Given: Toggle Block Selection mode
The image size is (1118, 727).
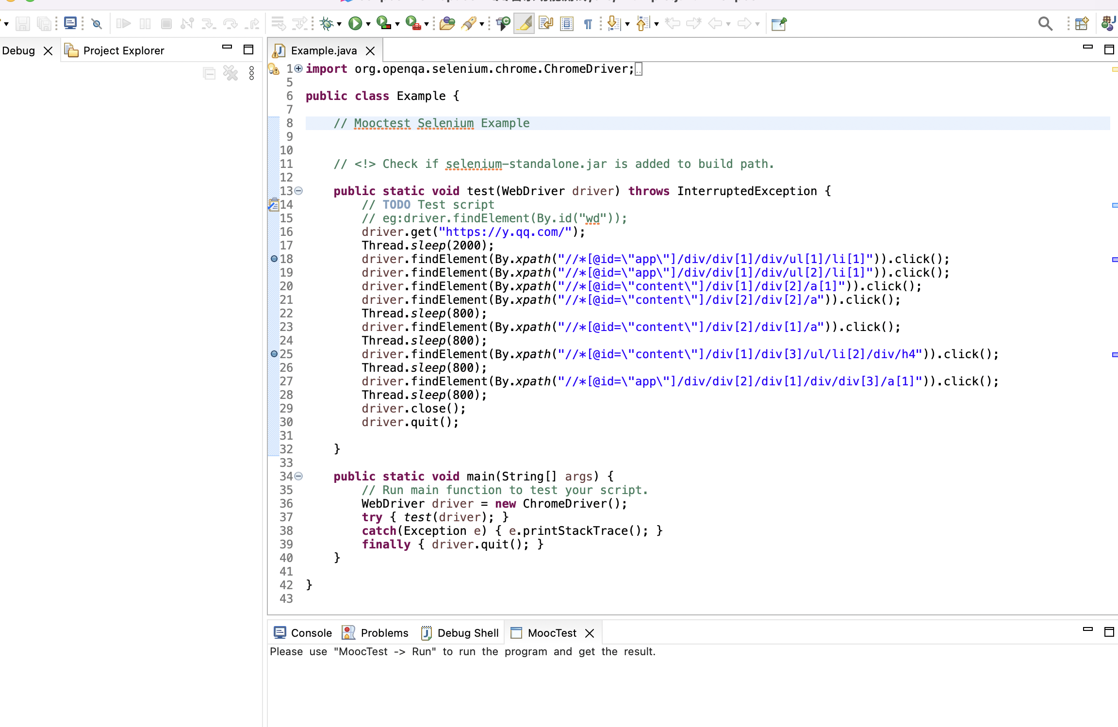Looking at the screenshot, I should point(567,23).
